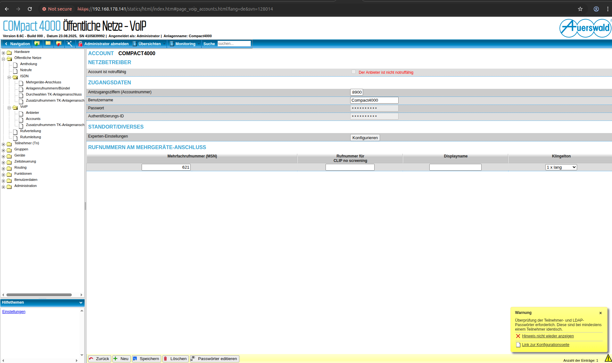Toggle the 'Account ist notruffähig' checkbox
This screenshot has width=612, height=363.
[353, 72]
